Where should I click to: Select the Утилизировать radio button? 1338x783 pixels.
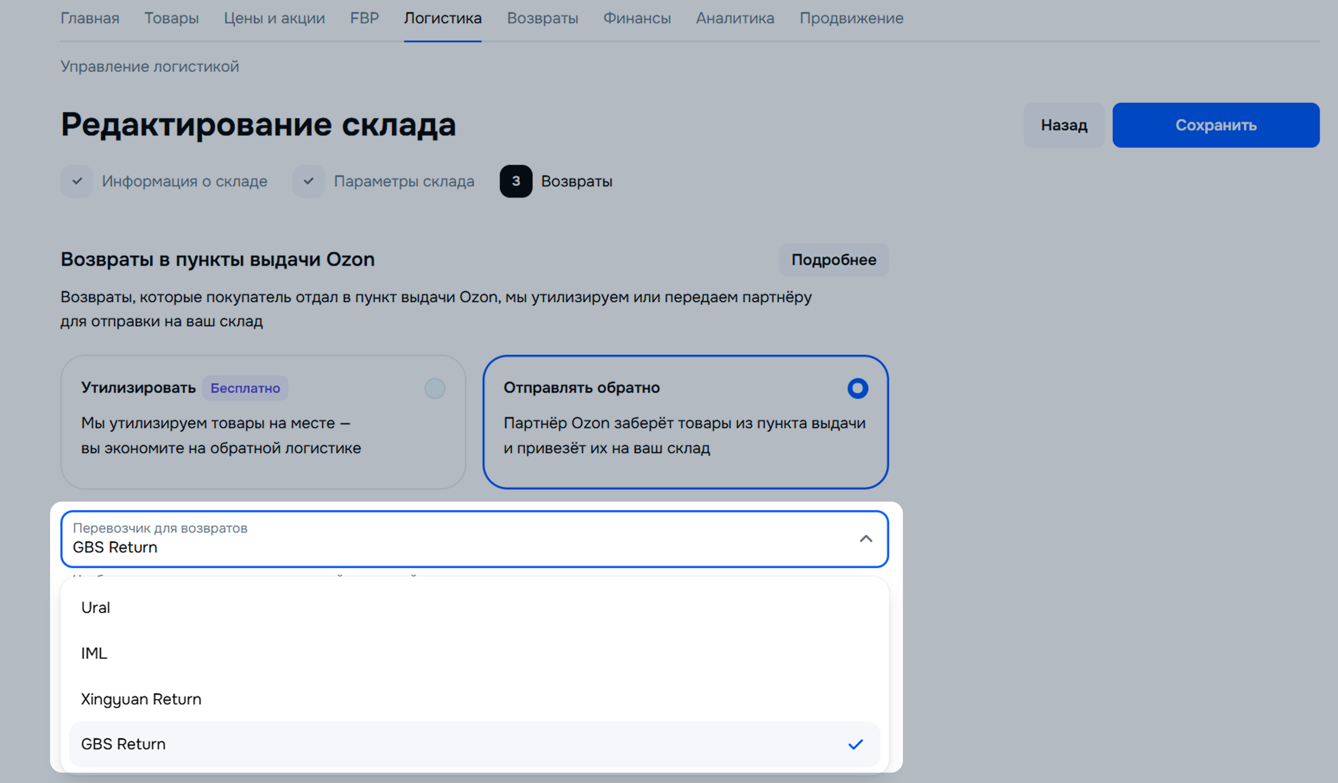pos(435,388)
